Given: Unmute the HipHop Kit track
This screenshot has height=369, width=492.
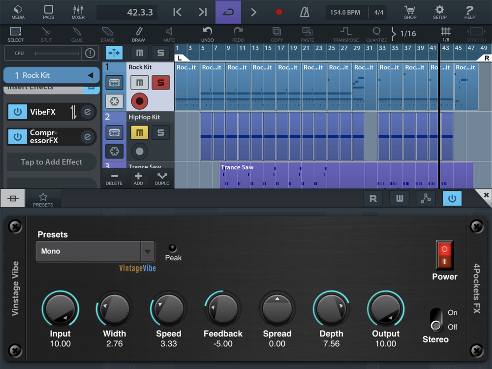Looking at the screenshot, I should [x=139, y=132].
